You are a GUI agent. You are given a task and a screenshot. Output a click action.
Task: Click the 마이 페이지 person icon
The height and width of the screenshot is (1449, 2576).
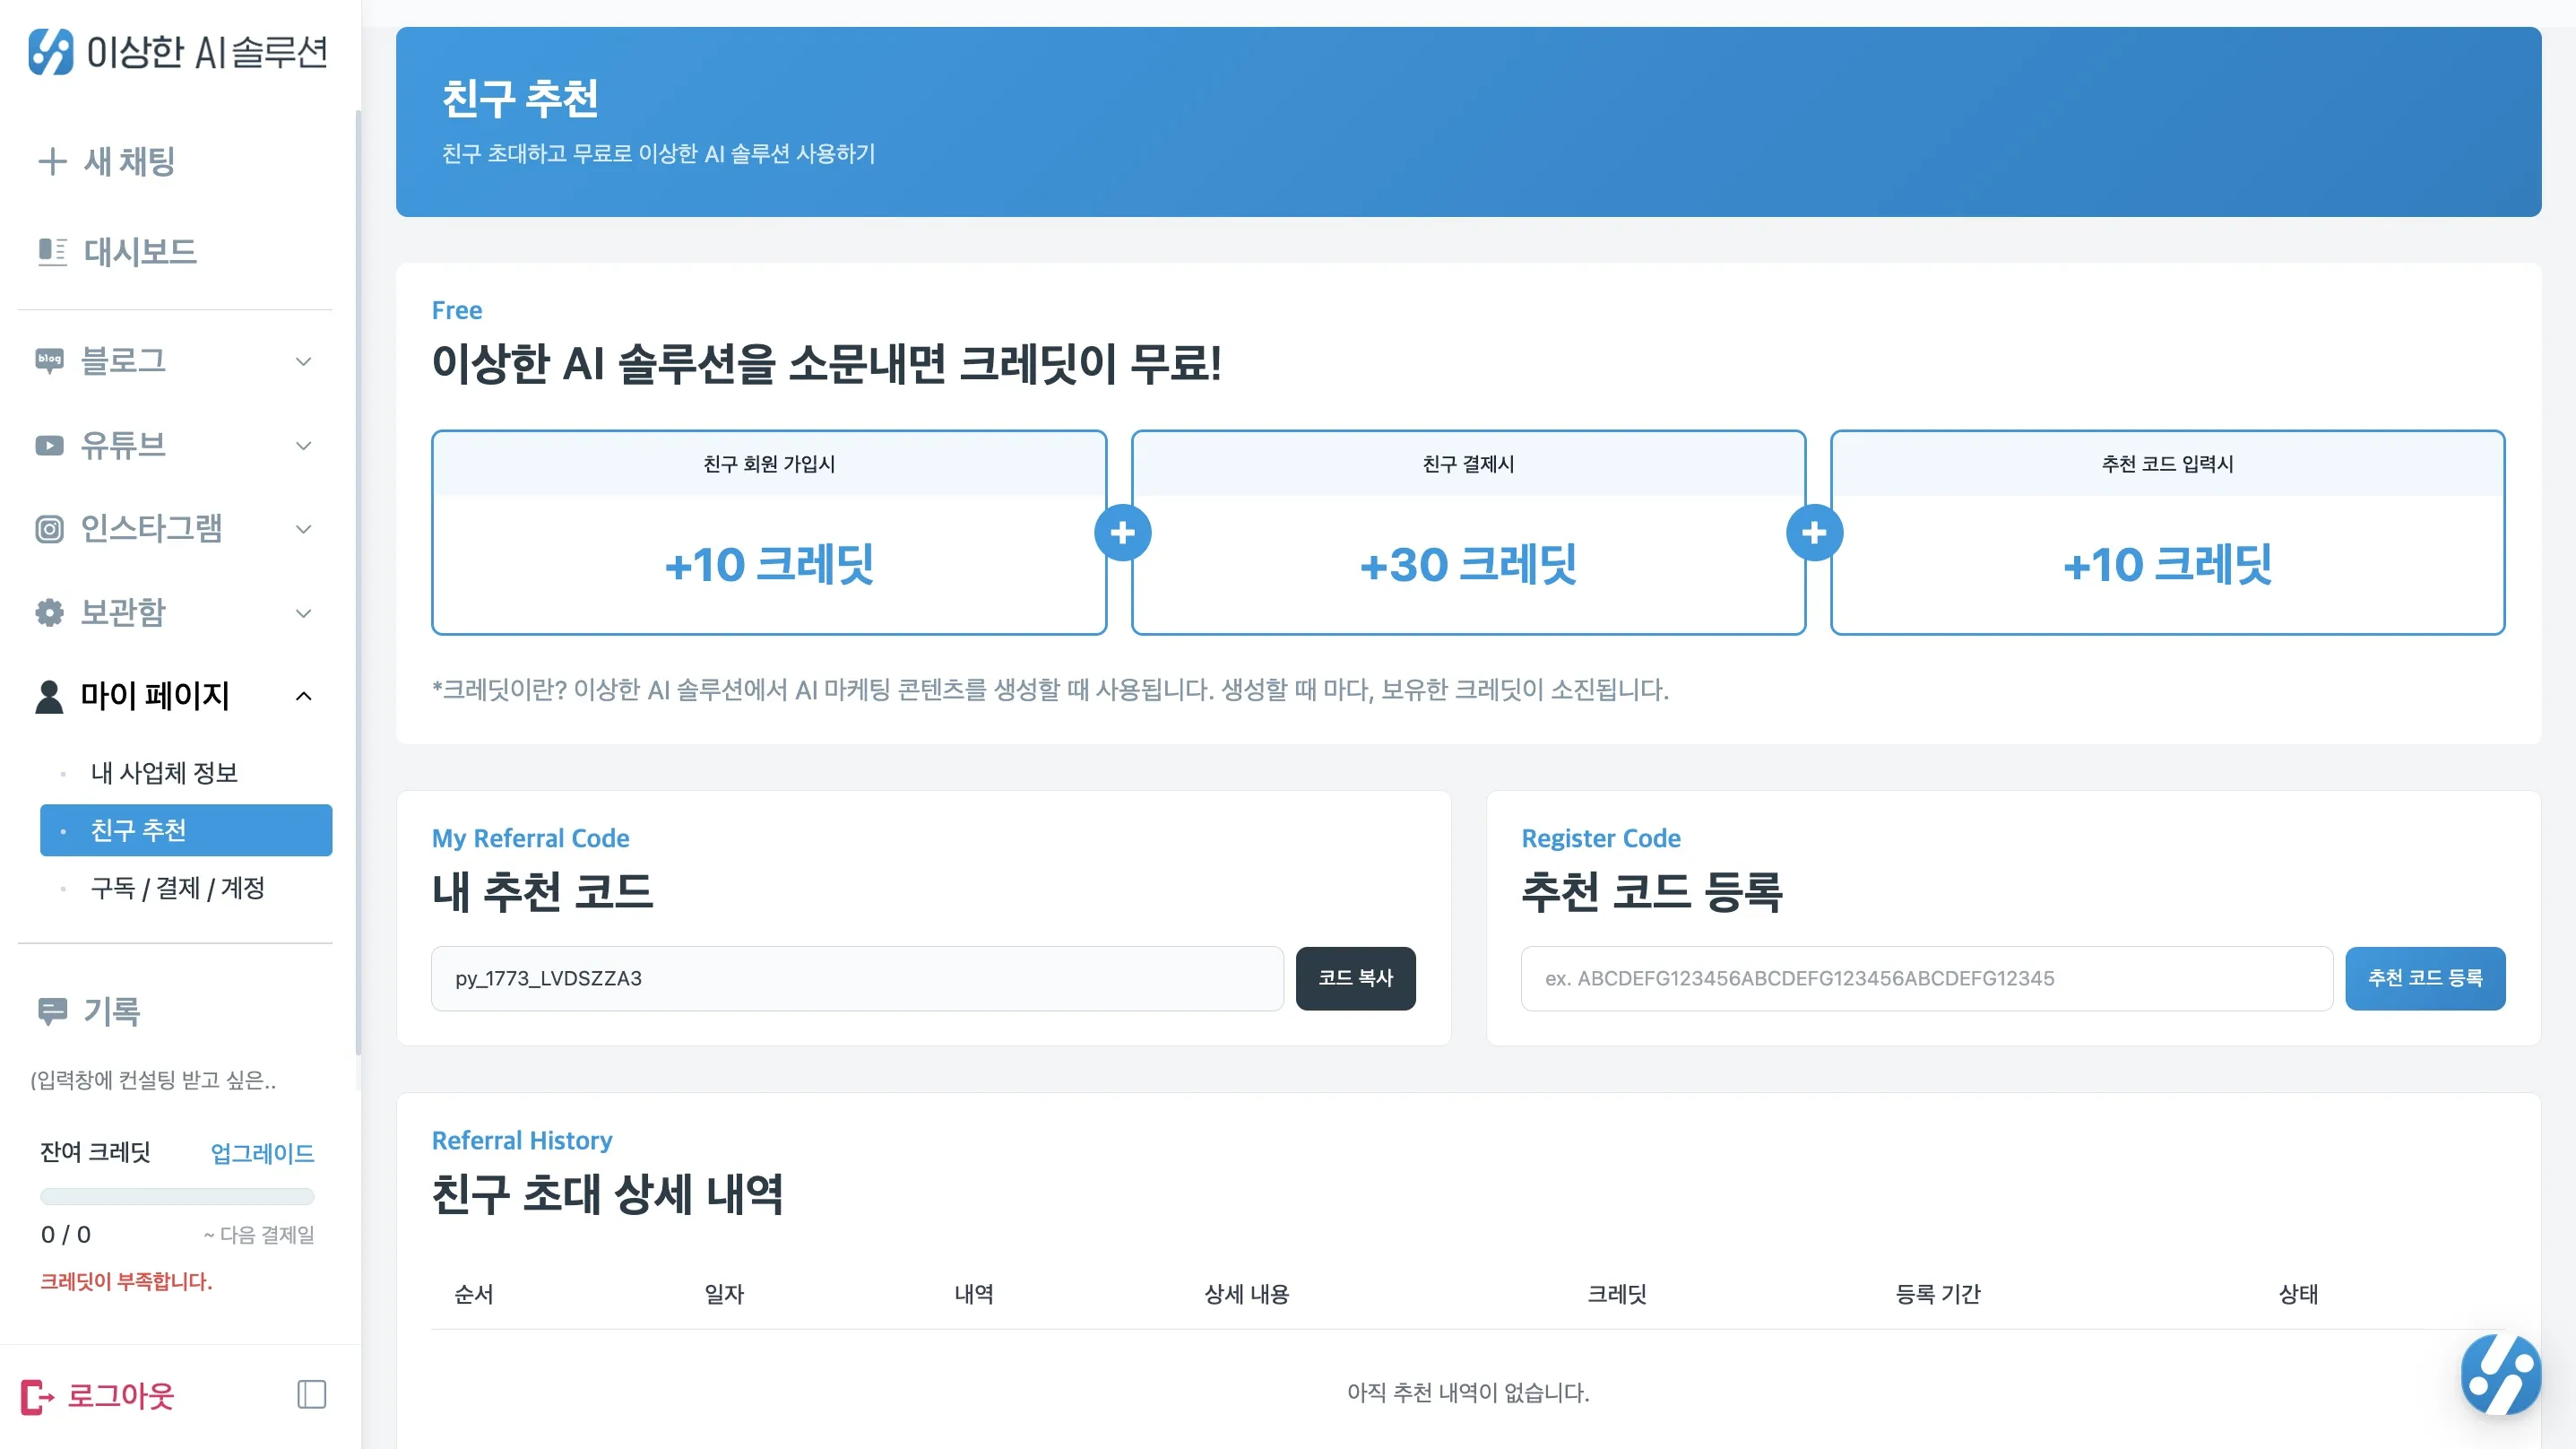pos(49,697)
